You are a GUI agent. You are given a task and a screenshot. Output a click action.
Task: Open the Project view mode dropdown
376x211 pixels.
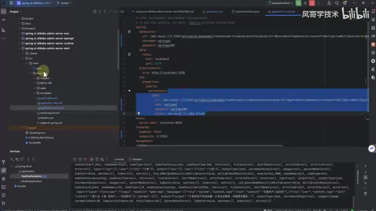coord(16,12)
